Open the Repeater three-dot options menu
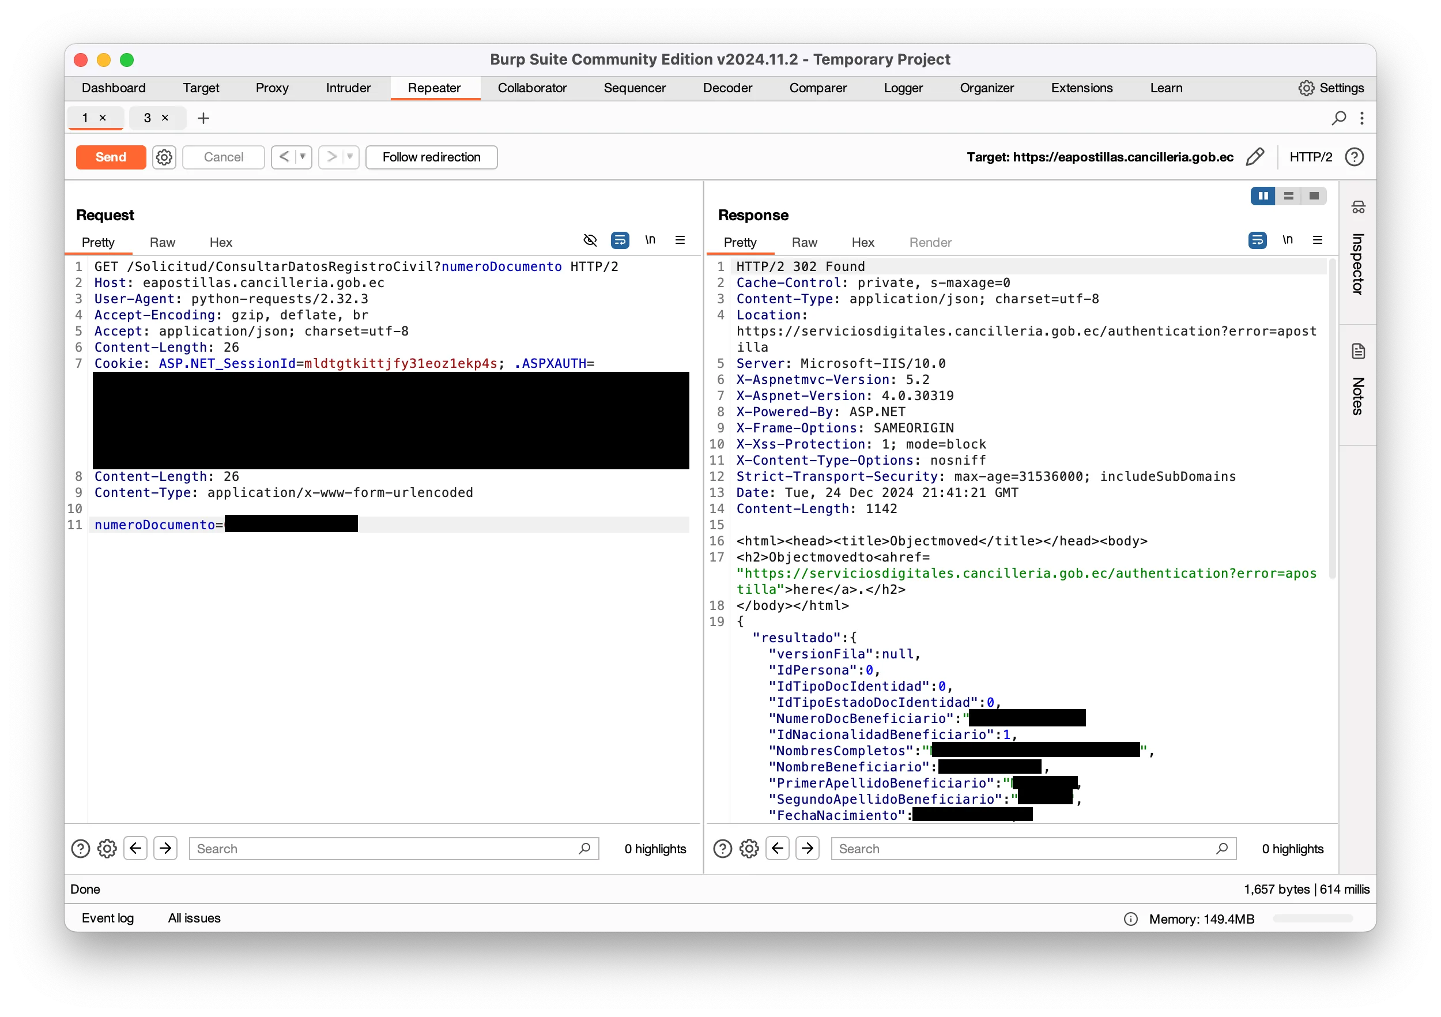This screenshot has height=1017, width=1441. coord(1362,118)
